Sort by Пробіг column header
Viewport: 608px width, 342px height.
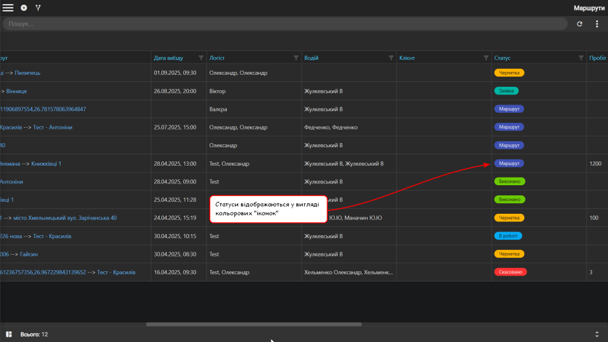597,58
